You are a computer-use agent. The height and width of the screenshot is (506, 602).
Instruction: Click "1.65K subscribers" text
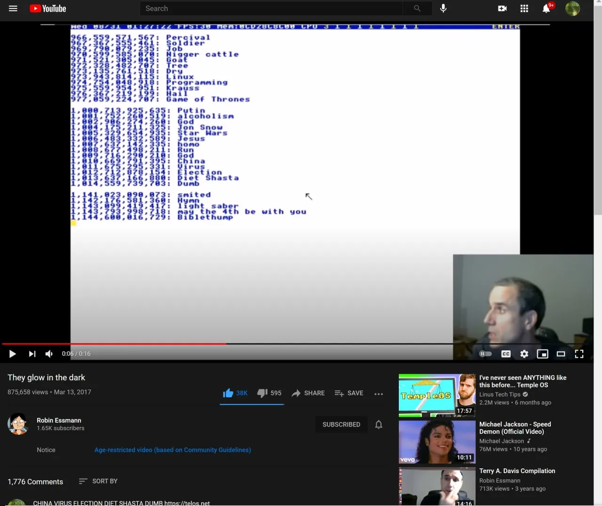[61, 428]
